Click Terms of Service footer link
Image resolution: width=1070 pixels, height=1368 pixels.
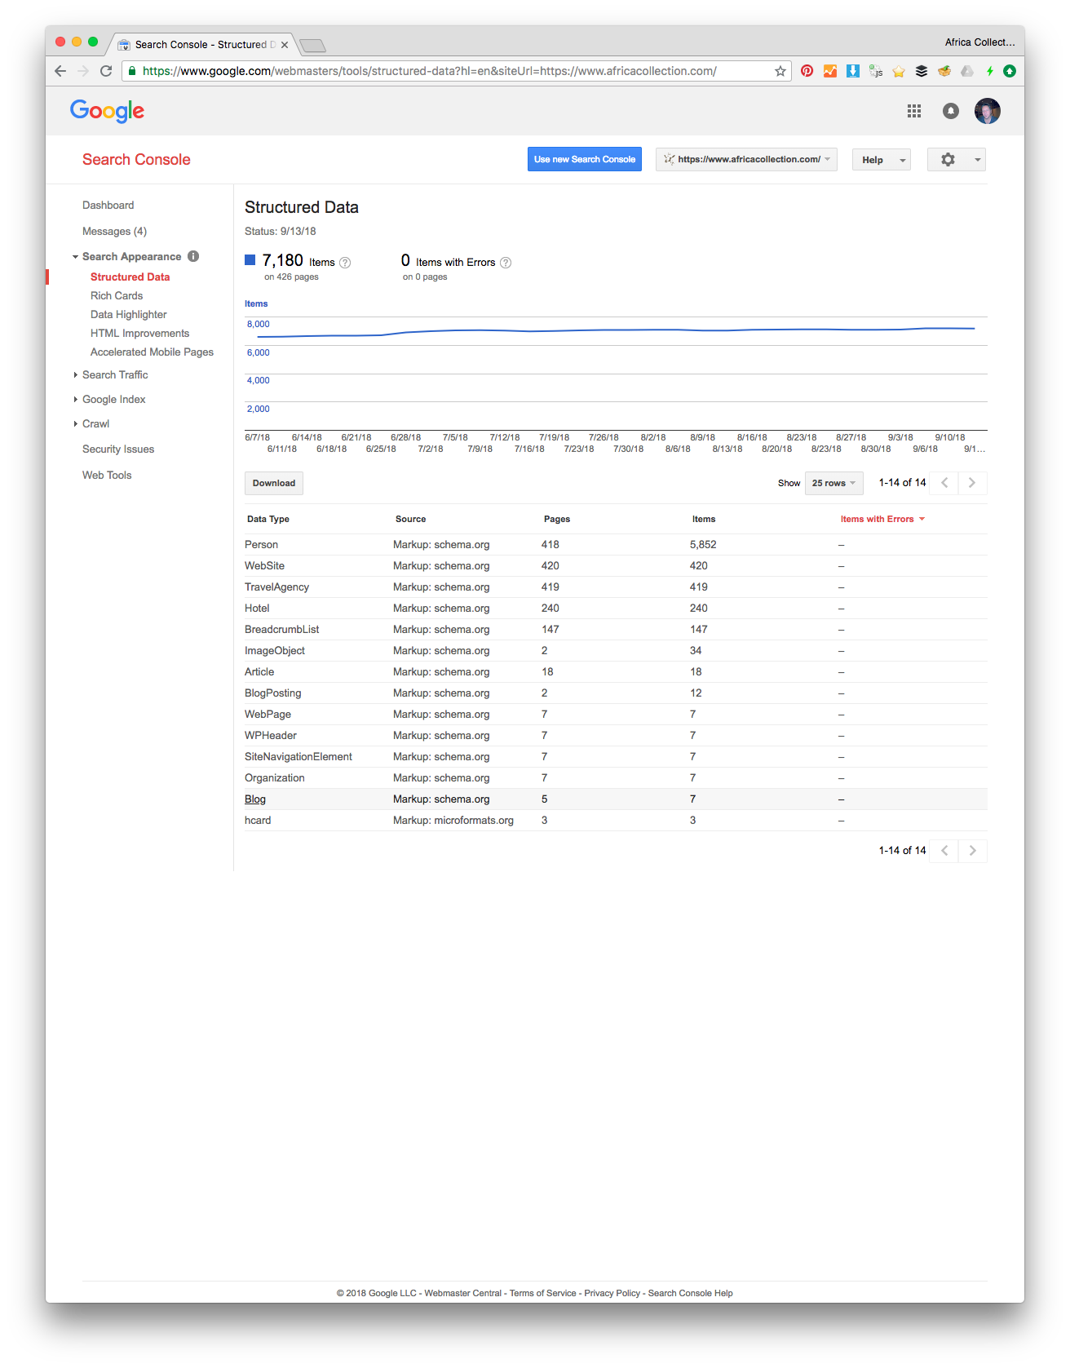coord(543,1293)
